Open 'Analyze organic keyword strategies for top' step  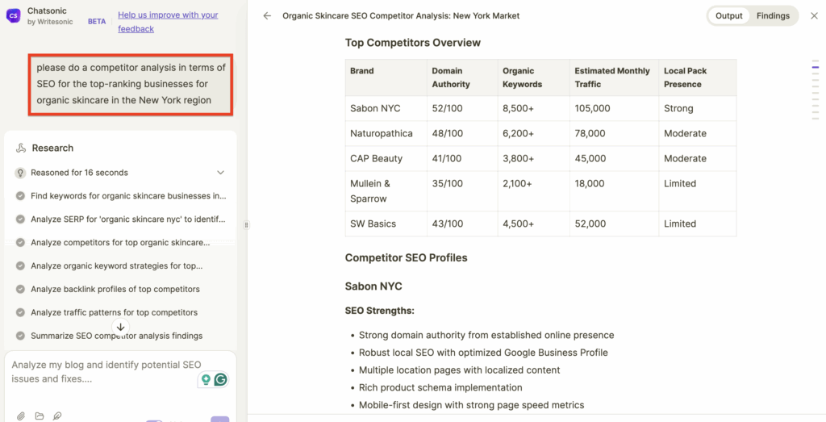pyautogui.click(x=116, y=266)
